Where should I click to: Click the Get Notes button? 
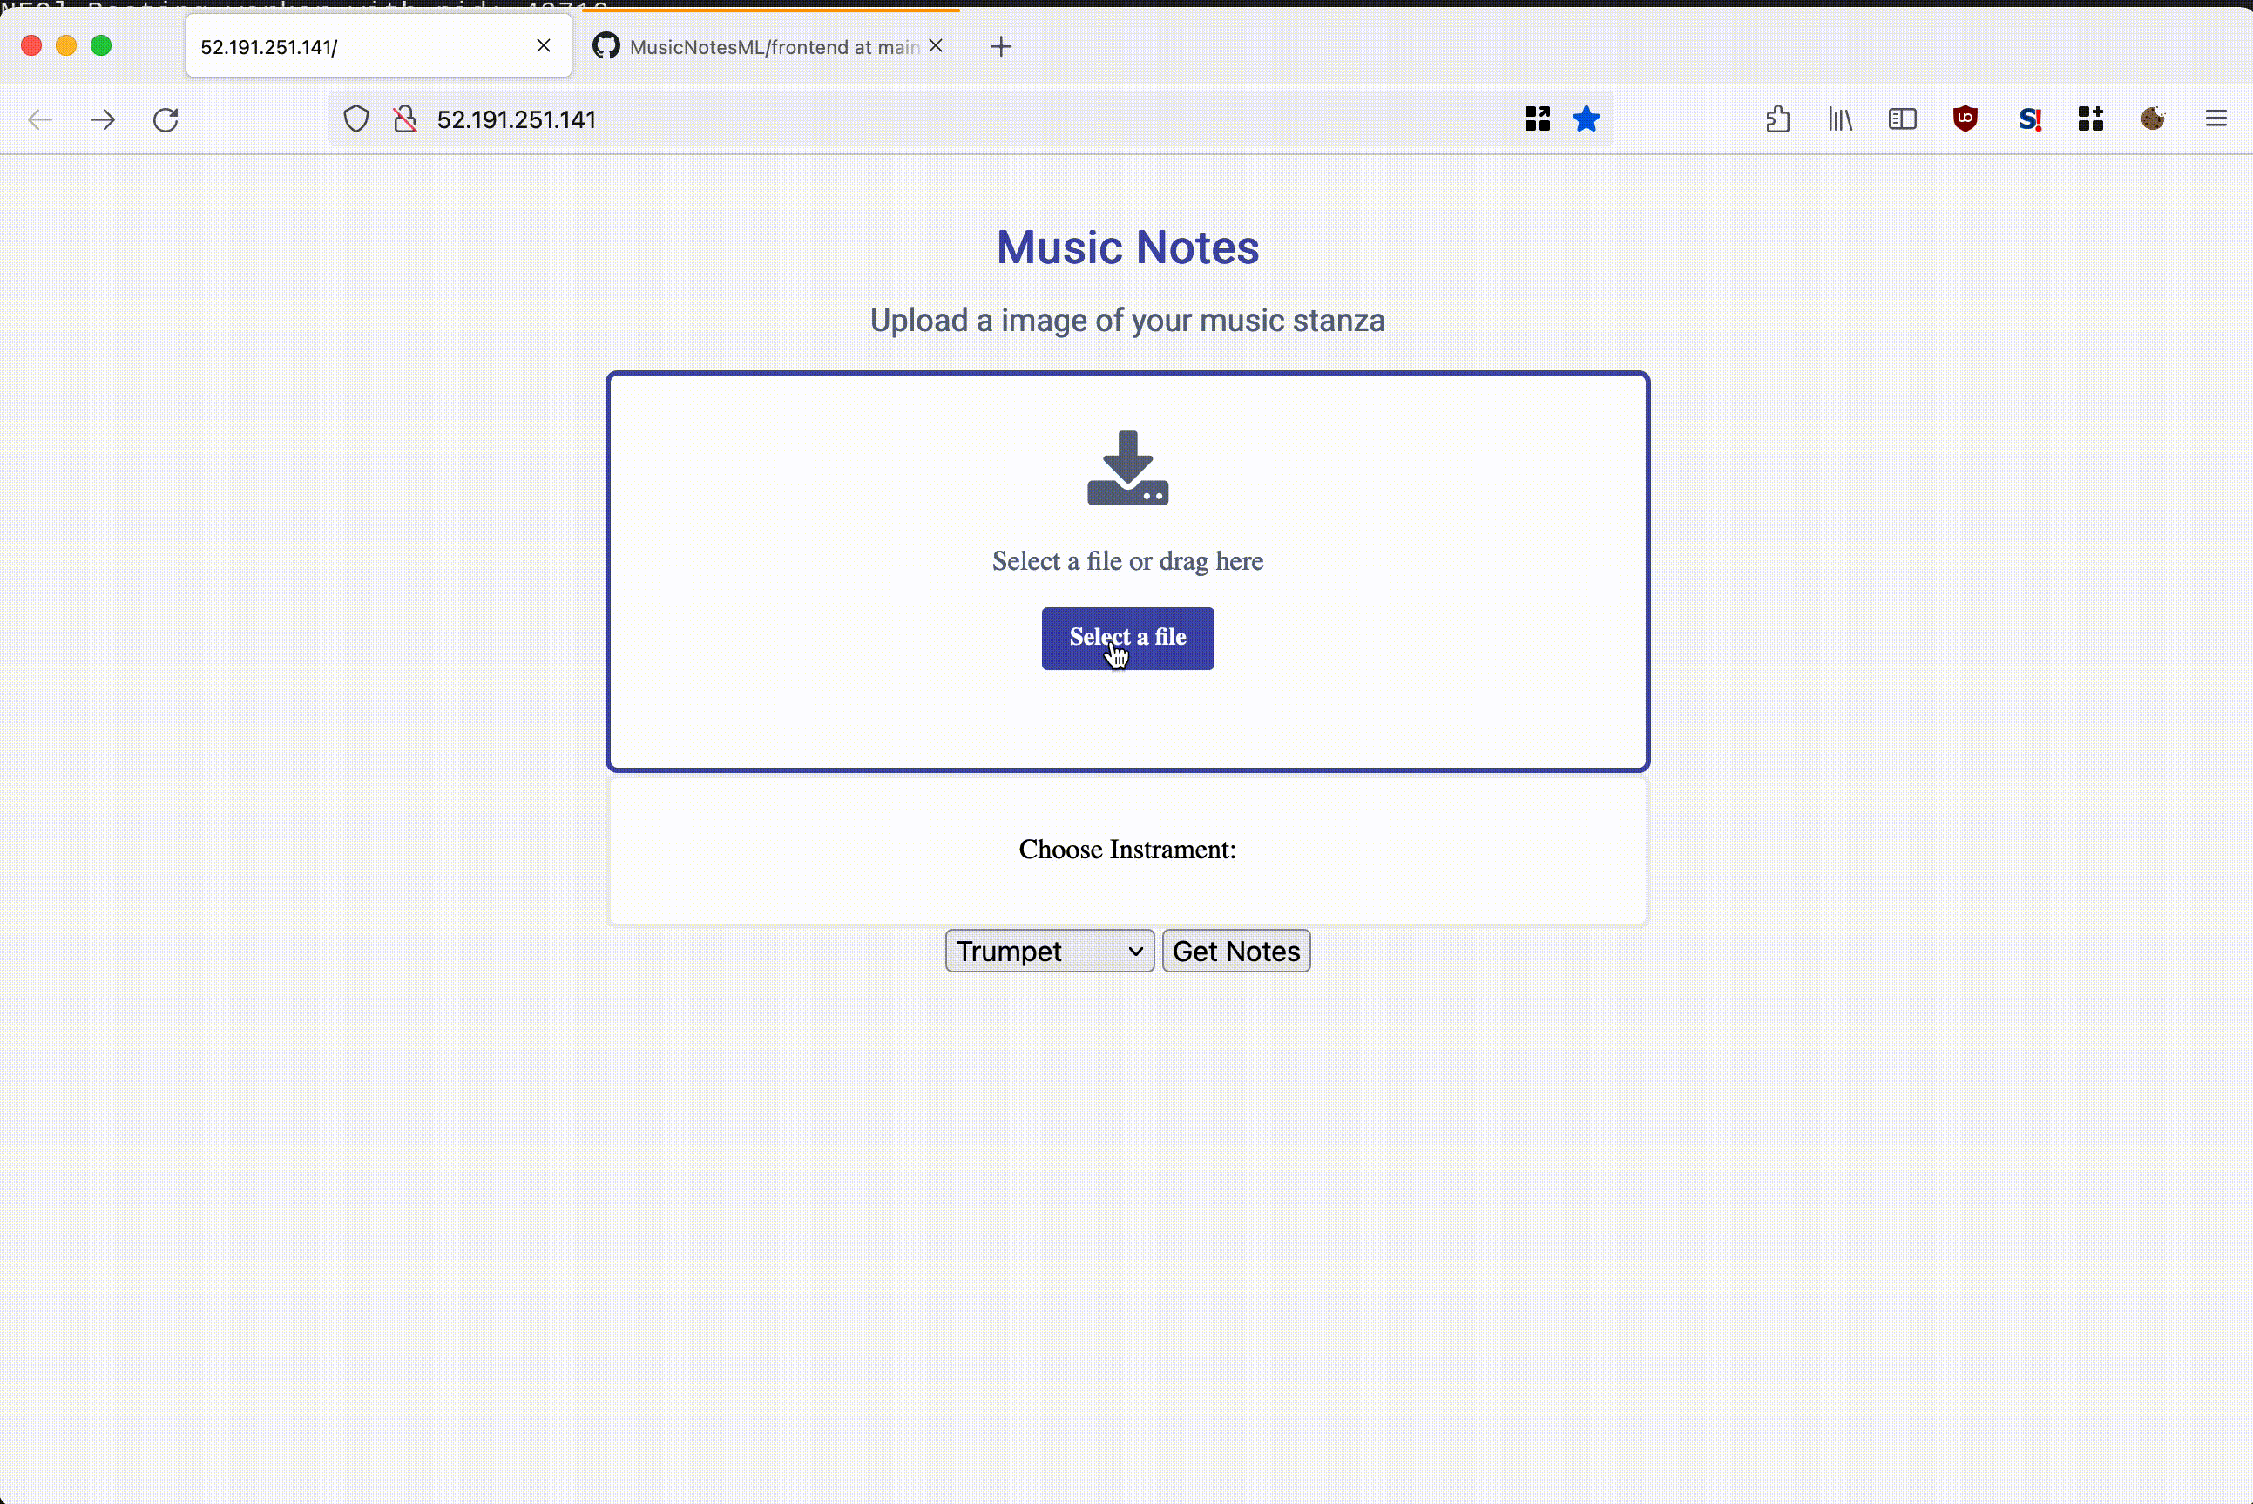(x=1235, y=951)
